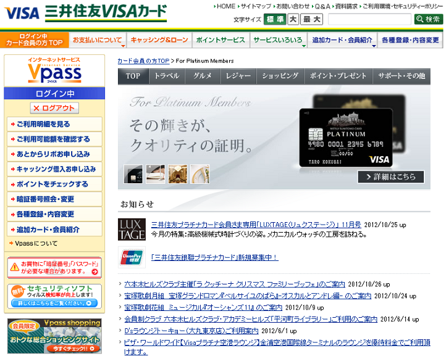446x356 pixels.
Task: Open the LUXTAGE 11月号 news link
Action: pos(256,225)
